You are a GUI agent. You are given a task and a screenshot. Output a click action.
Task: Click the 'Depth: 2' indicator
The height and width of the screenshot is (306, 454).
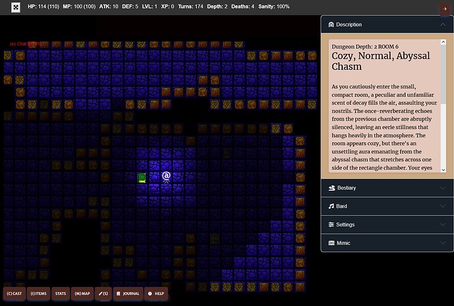pos(217,7)
